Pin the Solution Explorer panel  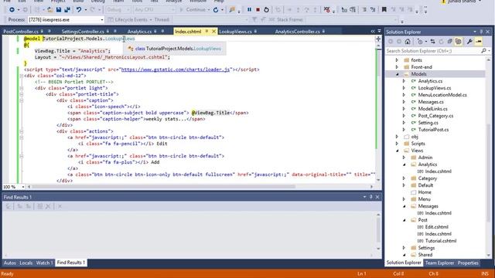point(481,32)
